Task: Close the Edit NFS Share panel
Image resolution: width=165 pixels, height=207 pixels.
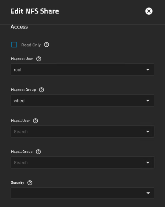Action: pos(149,11)
